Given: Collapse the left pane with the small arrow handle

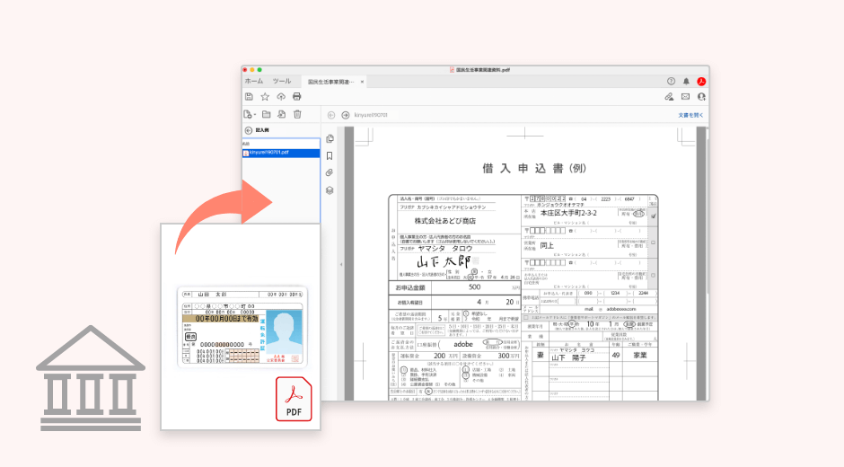Looking at the screenshot, I should pos(341,264).
